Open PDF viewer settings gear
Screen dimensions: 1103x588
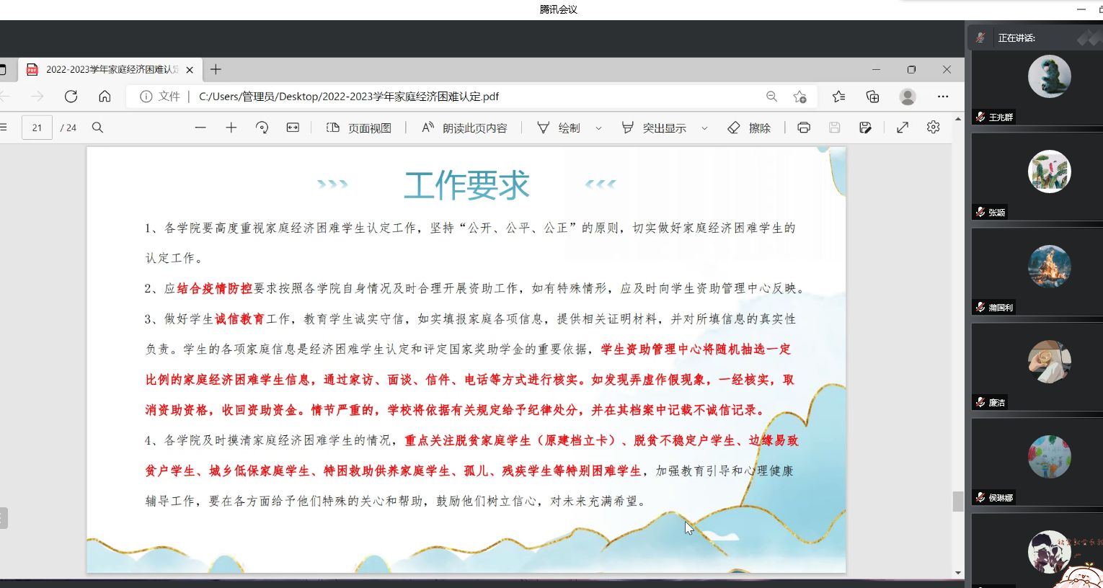coord(933,128)
